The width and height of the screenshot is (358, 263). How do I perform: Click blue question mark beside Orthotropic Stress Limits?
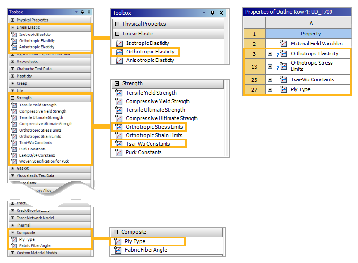tap(277, 67)
